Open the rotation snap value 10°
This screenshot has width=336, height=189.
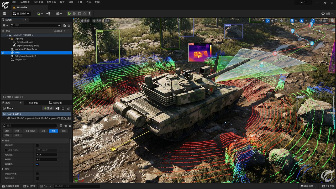(306, 20)
